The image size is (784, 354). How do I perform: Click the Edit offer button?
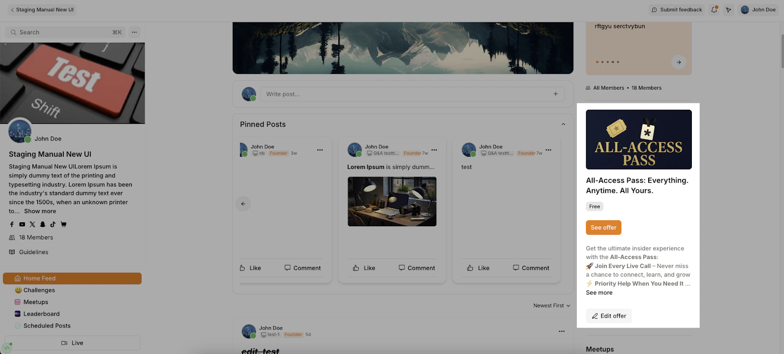[609, 316]
